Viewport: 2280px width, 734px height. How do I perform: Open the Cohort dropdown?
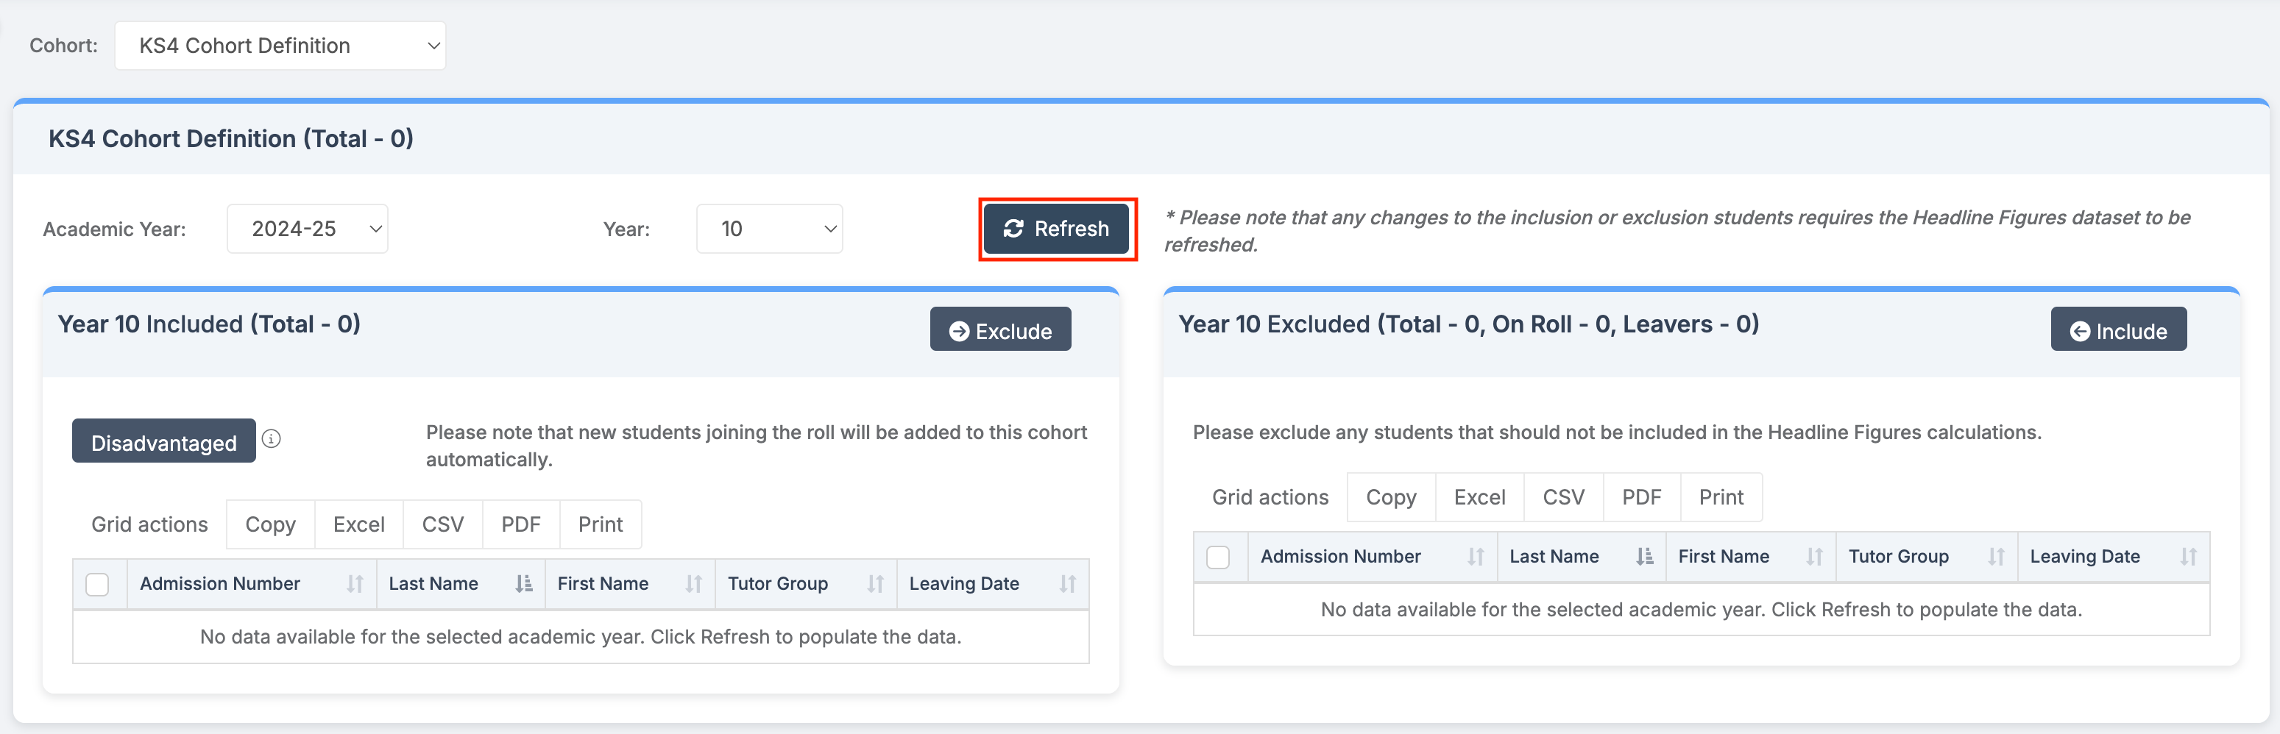tap(280, 46)
